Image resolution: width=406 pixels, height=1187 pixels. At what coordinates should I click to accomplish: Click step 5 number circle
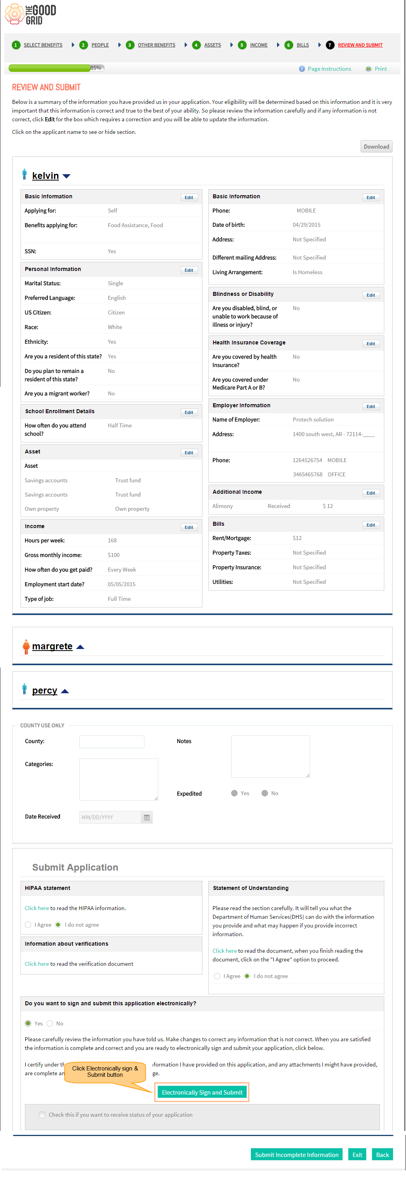pyautogui.click(x=241, y=45)
